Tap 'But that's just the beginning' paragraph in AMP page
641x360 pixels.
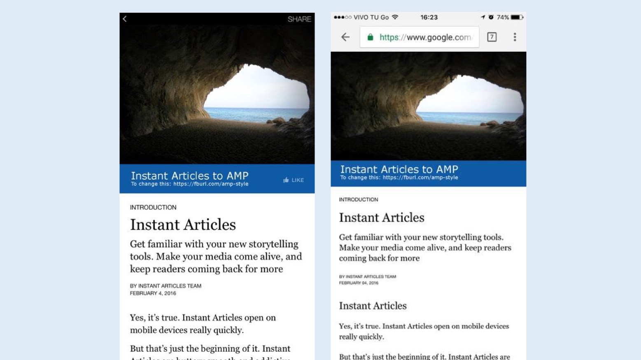424,356
